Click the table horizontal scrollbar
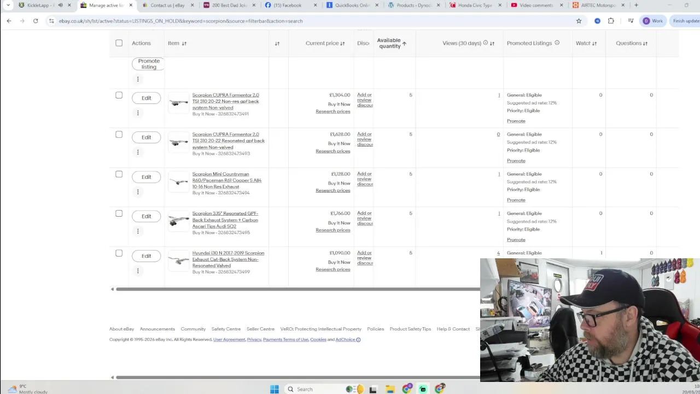The height and width of the screenshot is (394, 700). (x=298, y=289)
